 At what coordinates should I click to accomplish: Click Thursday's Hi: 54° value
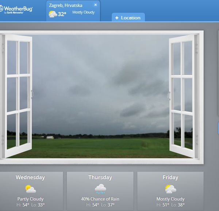93,205
